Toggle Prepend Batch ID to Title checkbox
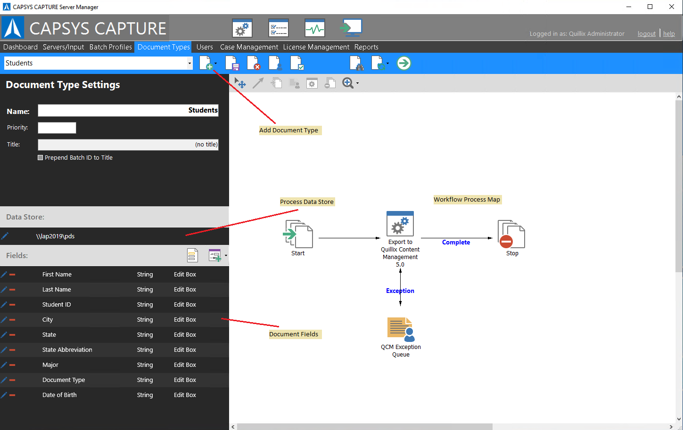 pos(41,158)
